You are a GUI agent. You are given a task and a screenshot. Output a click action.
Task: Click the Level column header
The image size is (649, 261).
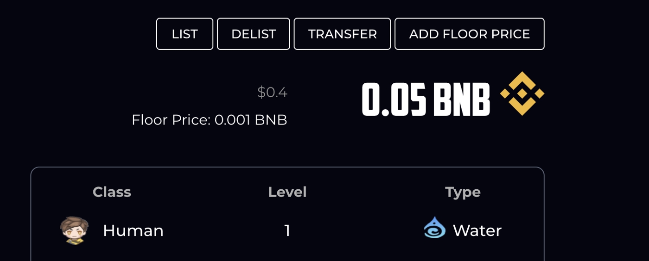pyautogui.click(x=287, y=192)
